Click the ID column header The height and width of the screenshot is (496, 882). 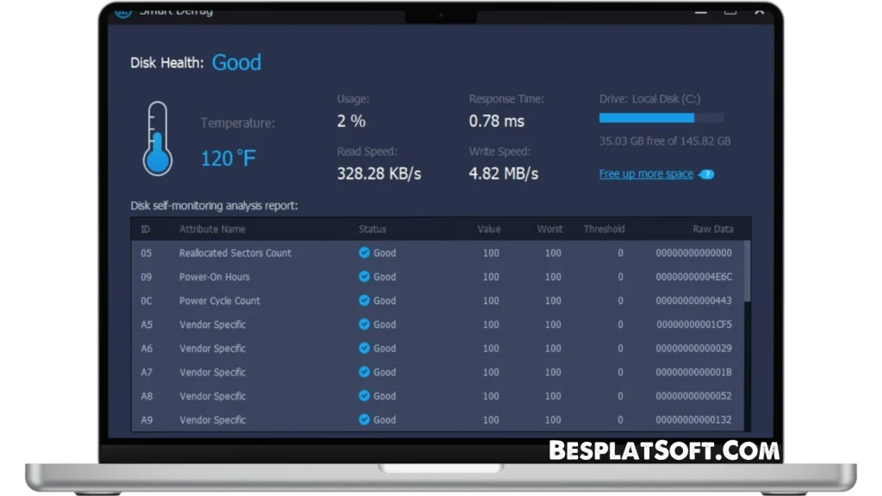pos(145,229)
